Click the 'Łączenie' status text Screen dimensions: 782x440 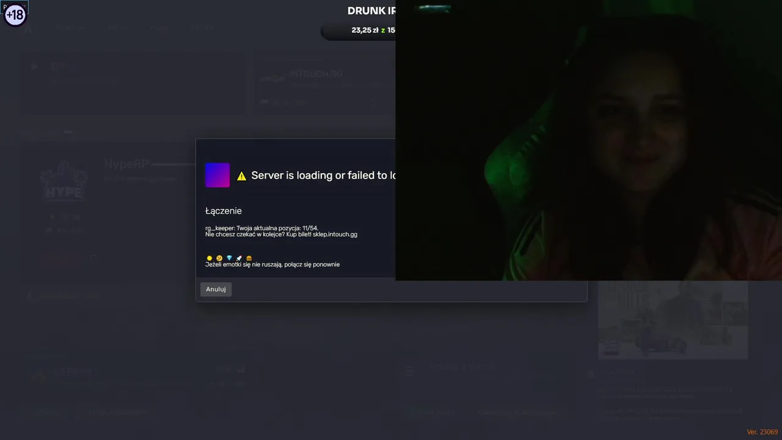[224, 211]
